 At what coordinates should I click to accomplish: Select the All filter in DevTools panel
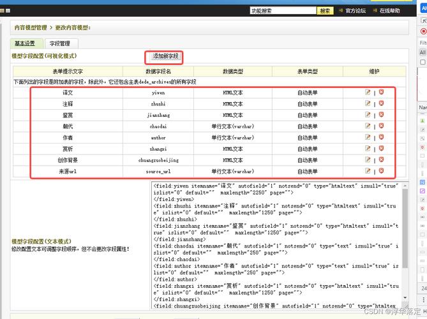423,52
